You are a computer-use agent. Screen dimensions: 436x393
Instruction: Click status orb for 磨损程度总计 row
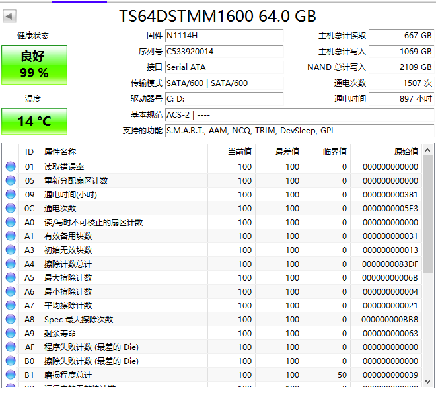[11, 375]
